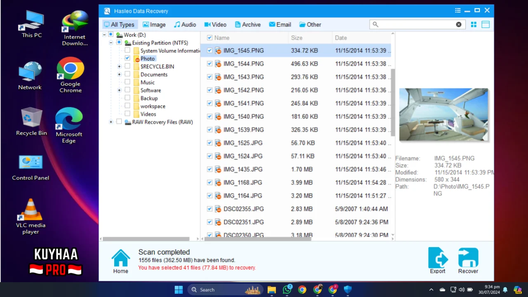This screenshot has height=297, width=528.
Task: Uncheck the IMG_1543.PNG checkbox
Action: [210, 77]
